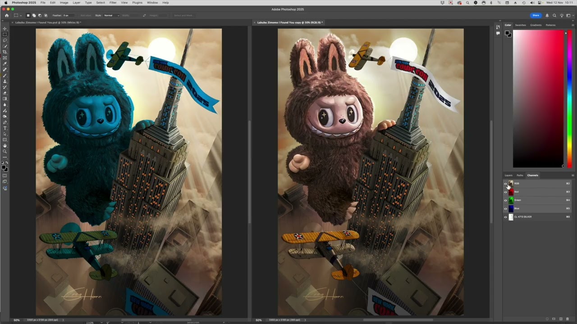The image size is (577, 324).
Task: Toggle visibility of CL 4713 SILVER channel
Action: [505, 217]
